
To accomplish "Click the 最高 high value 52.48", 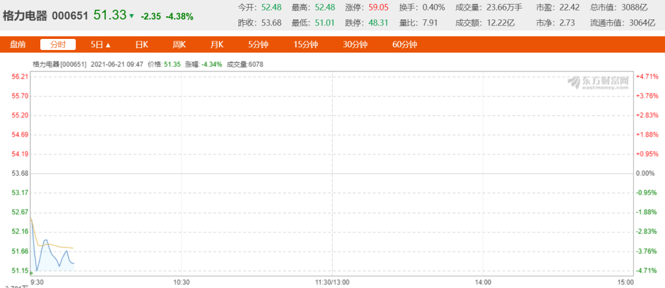I will coord(325,7).
